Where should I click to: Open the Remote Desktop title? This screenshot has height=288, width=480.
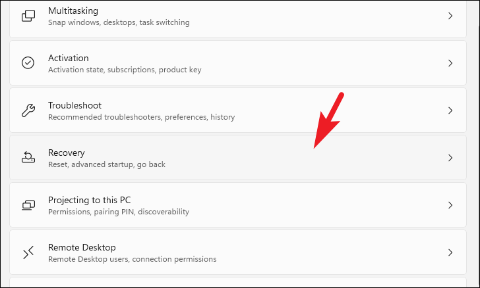[82, 247]
